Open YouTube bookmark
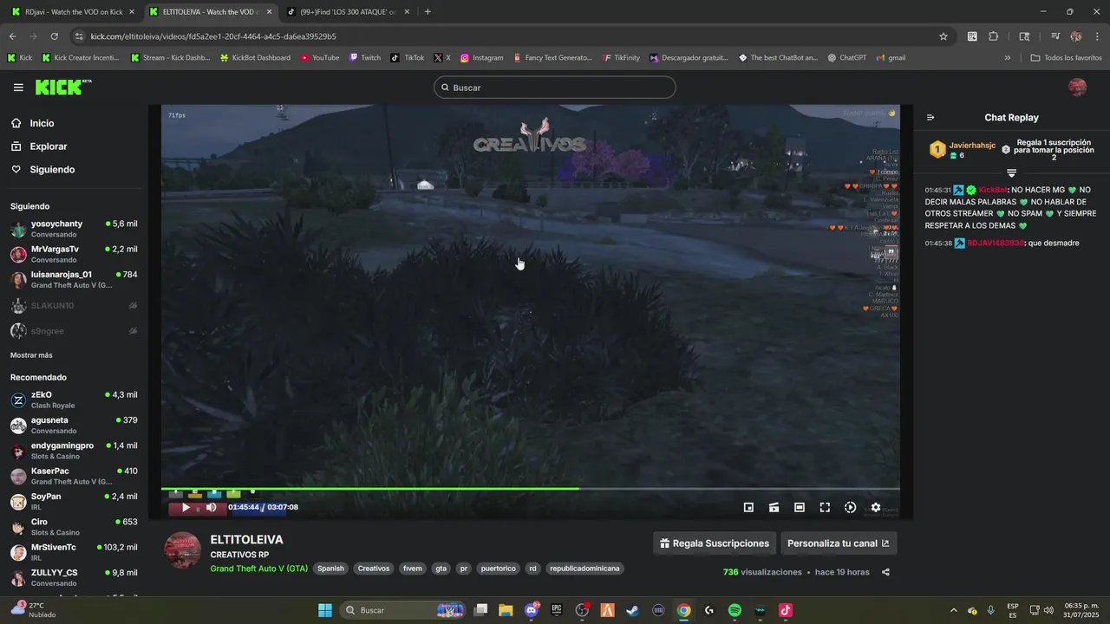This screenshot has height=624, width=1110. click(319, 58)
